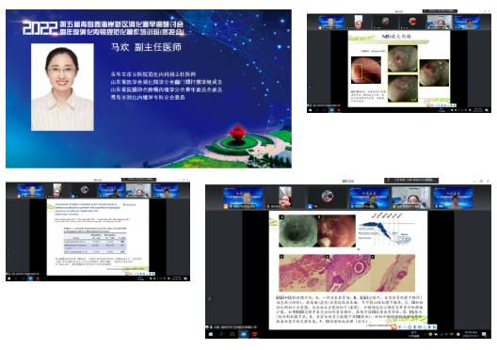Select first participant video tile in bottom-right window
Viewport: 497px width, 350px height.
(243, 198)
